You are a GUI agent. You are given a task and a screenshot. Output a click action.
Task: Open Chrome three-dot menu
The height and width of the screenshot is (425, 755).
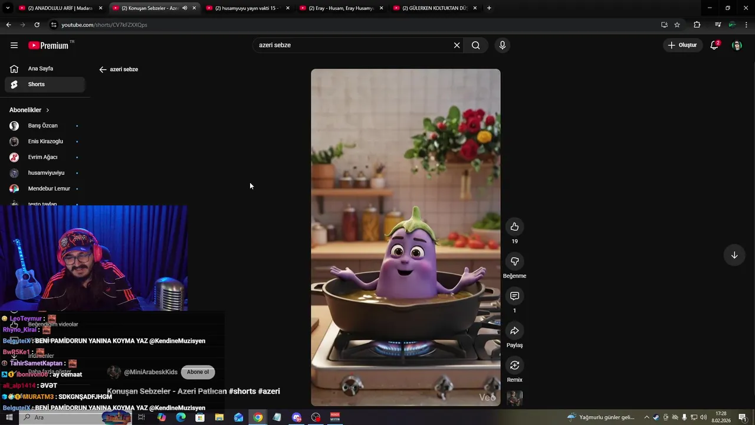coord(747,25)
